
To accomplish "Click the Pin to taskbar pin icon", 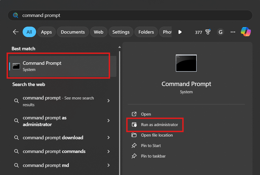I will pyautogui.click(x=134, y=156).
